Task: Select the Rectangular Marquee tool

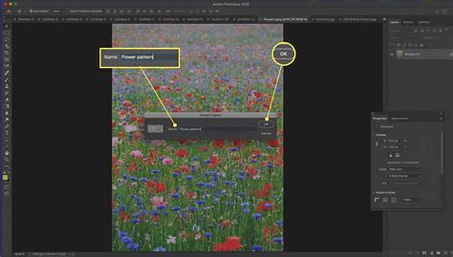Action: point(7,33)
